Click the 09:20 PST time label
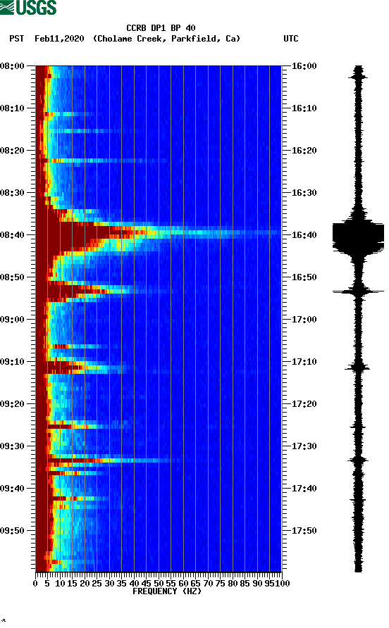This screenshot has width=389, height=628. click(x=13, y=403)
